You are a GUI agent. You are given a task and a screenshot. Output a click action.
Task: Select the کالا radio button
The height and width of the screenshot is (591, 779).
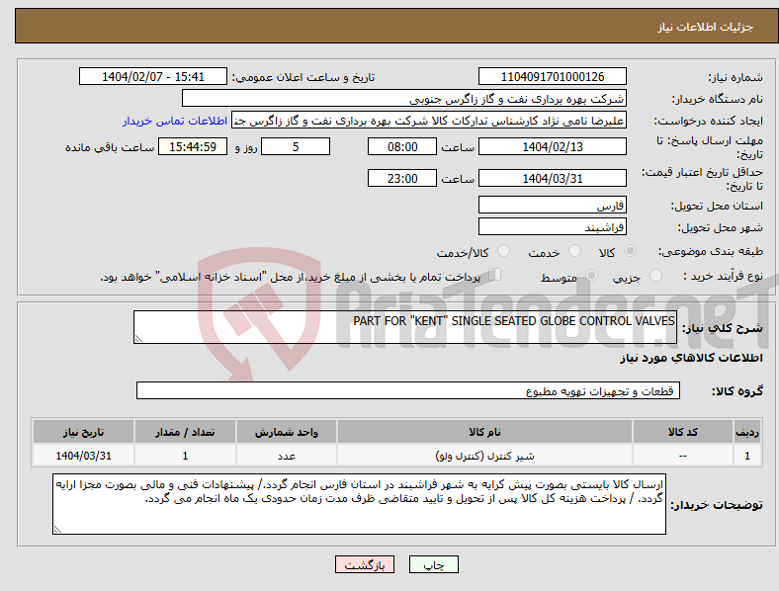pos(630,251)
